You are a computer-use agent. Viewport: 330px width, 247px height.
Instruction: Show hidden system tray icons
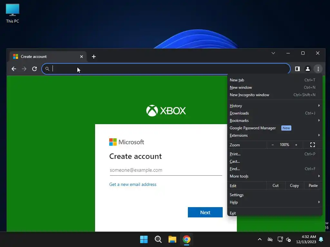click(260, 239)
